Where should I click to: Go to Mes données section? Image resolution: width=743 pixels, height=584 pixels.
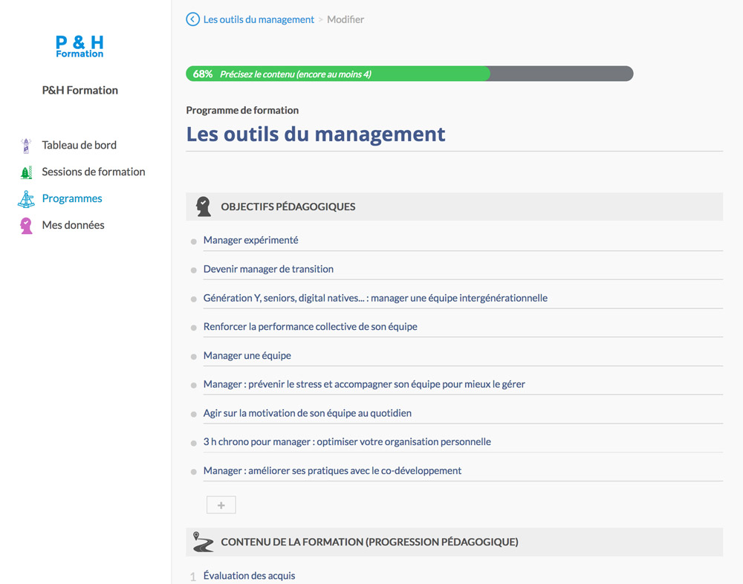(x=73, y=226)
